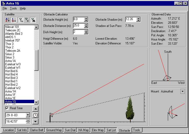The height and width of the screenshot is (134, 189).
Task: Switch to the Elev Map tab
Action: pos(98,130)
